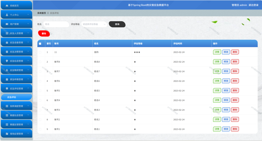The width and height of the screenshot is (262, 141).
Task: Click the grid icon beside 应急人员管理
Action: (x=7, y=33)
